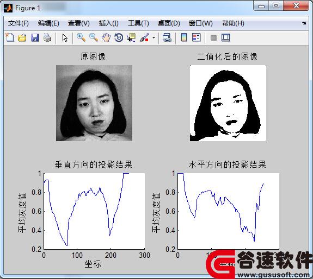The width and height of the screenshot is (313, 279).
Task: Click the title 垂直方向的投影结果
Action: [x=94, y=164]
